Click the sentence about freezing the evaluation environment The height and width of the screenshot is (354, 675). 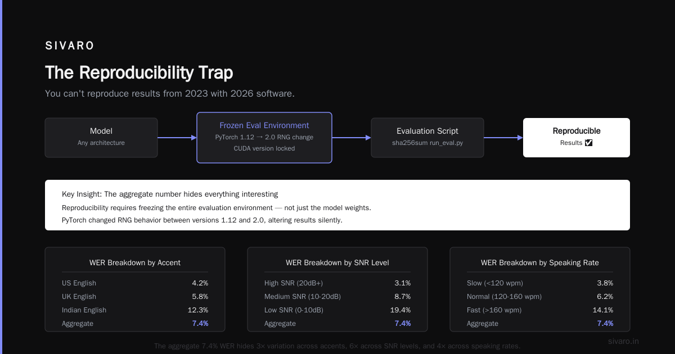pos(217,208)
